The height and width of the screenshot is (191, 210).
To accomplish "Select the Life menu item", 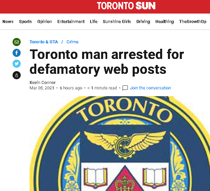I will click(x=94, y=22).
